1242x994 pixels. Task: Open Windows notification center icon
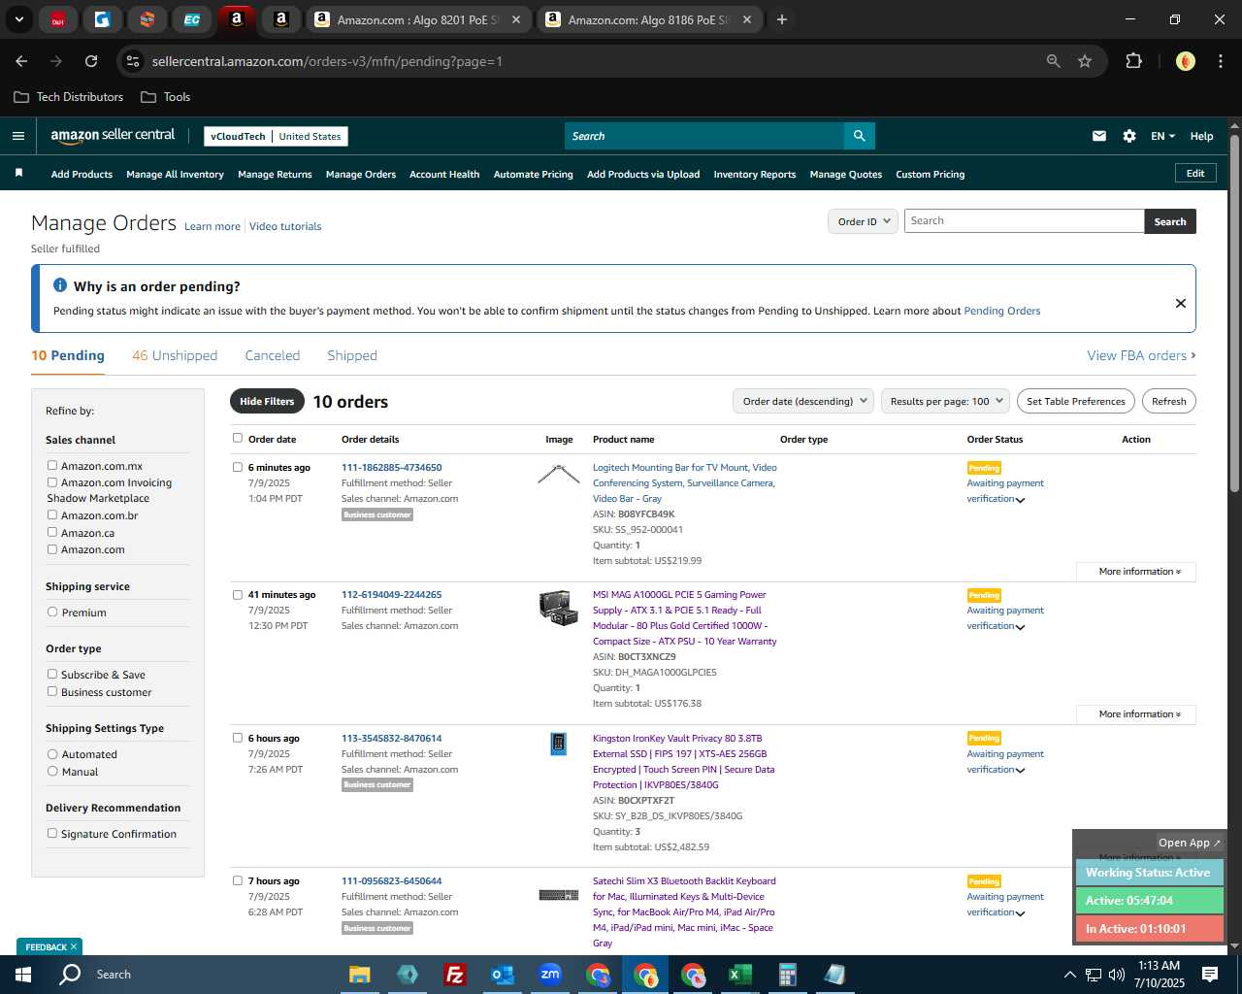click(x=1210, y=975)
